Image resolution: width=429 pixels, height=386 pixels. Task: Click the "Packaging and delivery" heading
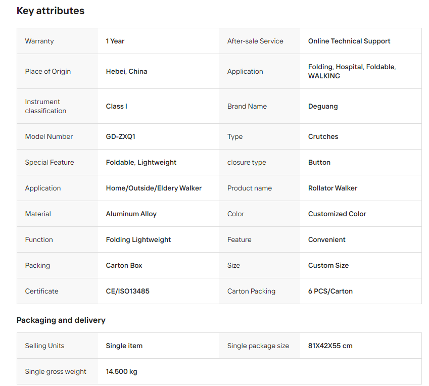[61, 320]
